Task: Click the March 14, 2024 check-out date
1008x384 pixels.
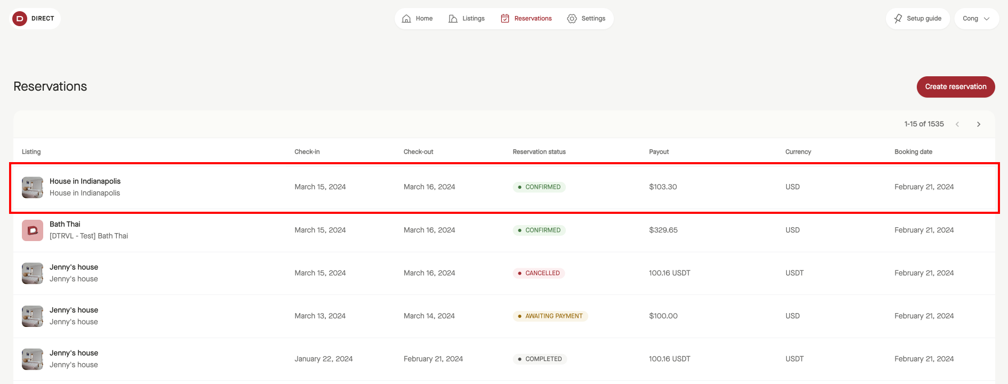Action: pos(429,316)
